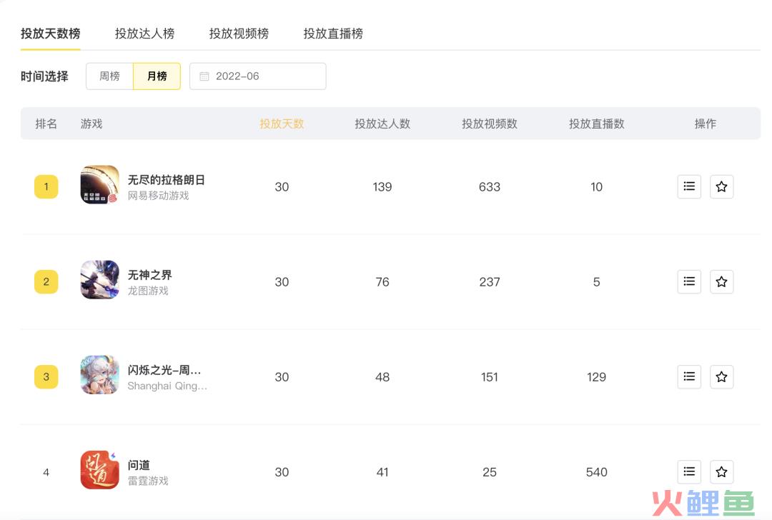
Task: Click livestream count 129
Action: [x=596, y=377]
